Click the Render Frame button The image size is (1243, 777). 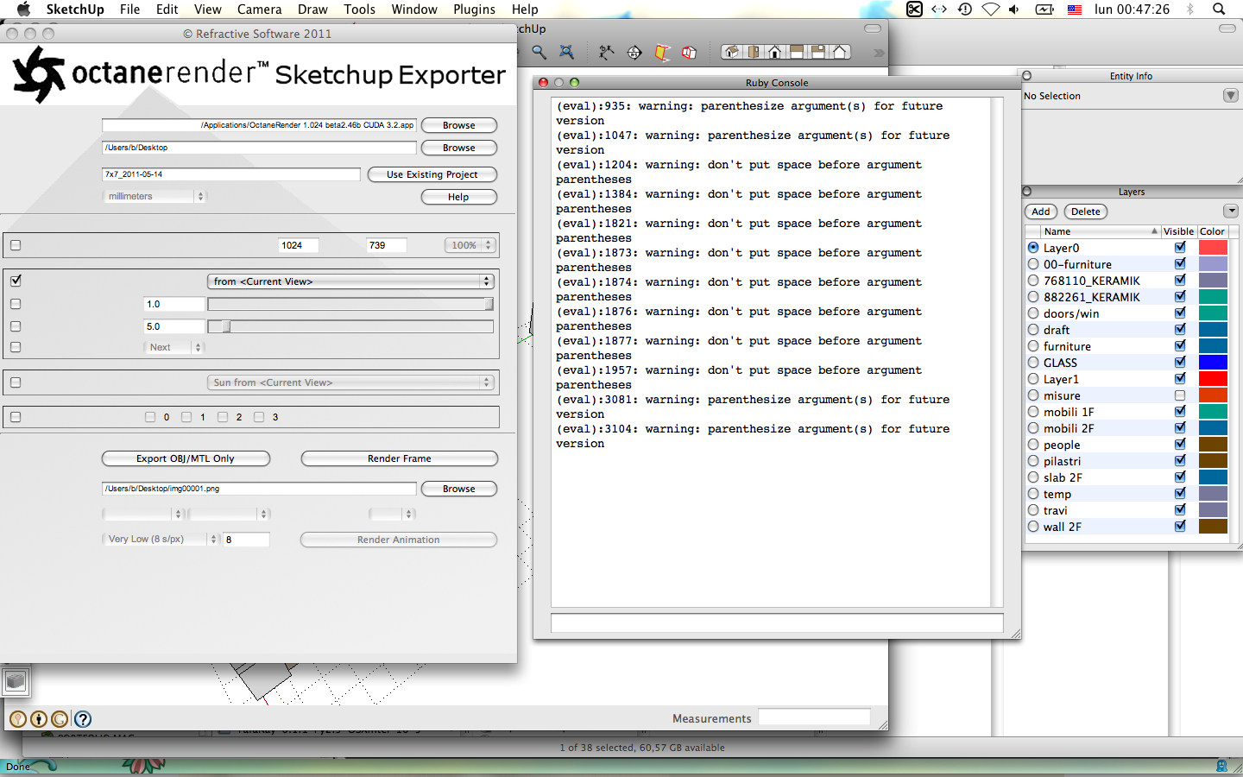click(x=400, y=458)
